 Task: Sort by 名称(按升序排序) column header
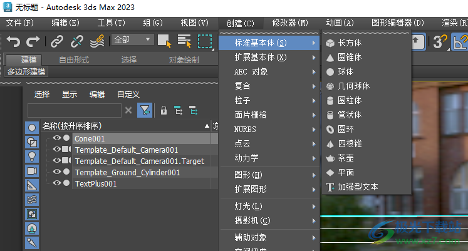pyautogui.click(x=126, y=126)
